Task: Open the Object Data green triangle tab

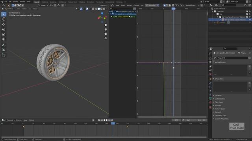Action: [210, 98]
